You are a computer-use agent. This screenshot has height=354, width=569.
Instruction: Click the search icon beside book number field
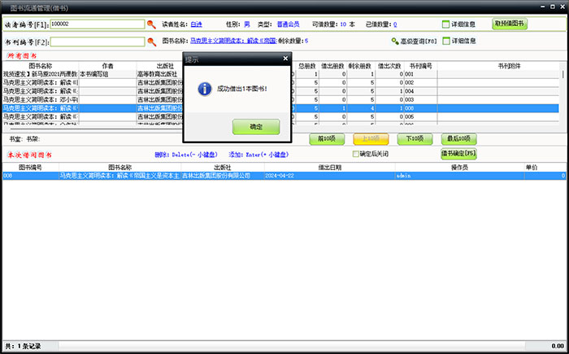[152, 42]
